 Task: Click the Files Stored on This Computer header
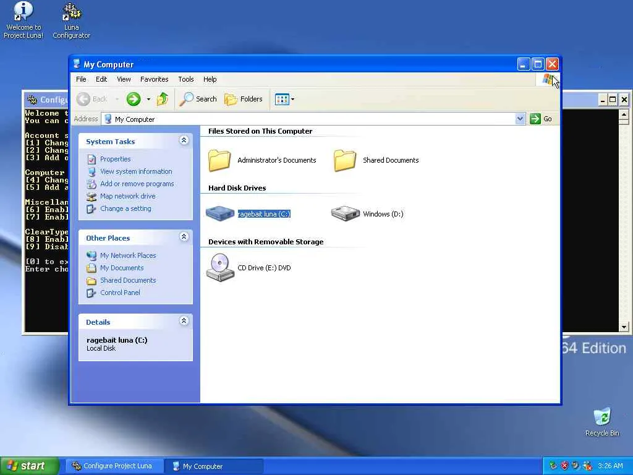point(260,131)
